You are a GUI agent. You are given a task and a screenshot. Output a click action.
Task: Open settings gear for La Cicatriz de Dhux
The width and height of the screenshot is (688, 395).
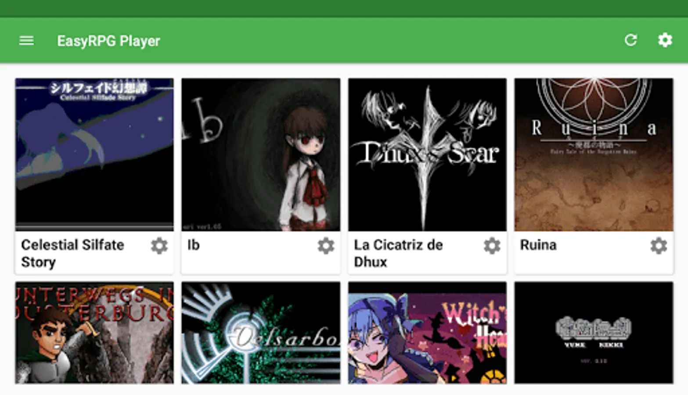(492, 246)
